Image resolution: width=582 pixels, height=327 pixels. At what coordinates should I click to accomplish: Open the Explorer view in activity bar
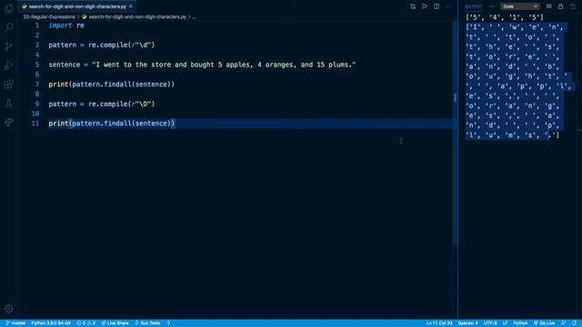pyautogui.click(x=8, y=8)
